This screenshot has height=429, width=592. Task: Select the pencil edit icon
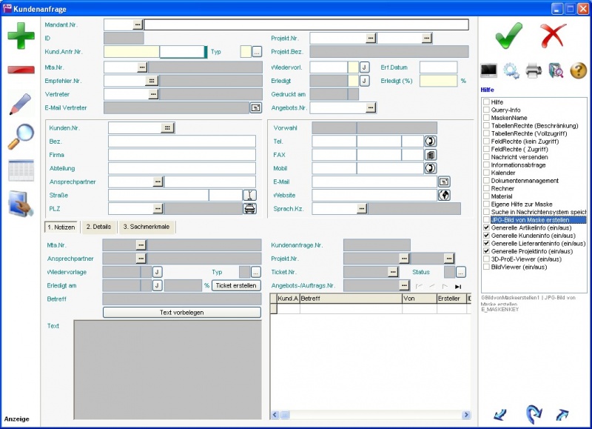pyautogui.click(x=21, y=104)
